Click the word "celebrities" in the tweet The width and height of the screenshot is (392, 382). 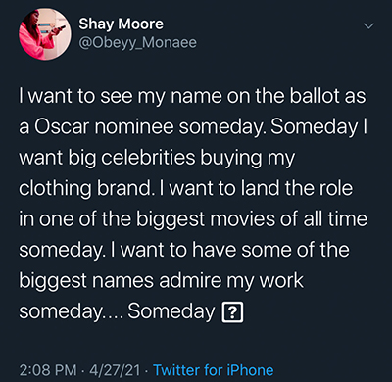pyautogui.click(x=148, y=158)
